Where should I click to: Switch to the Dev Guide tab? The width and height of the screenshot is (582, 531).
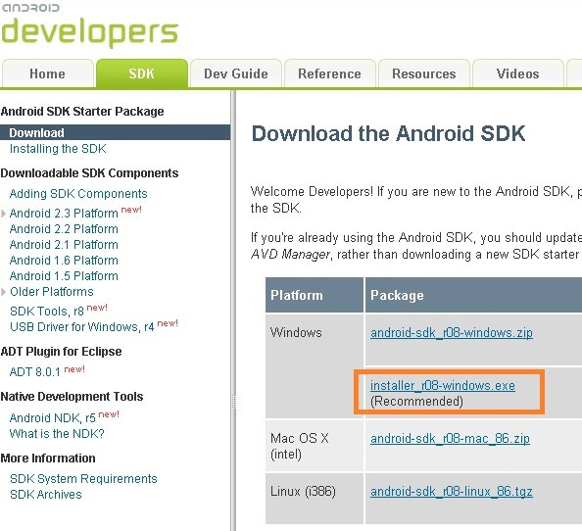236,73
